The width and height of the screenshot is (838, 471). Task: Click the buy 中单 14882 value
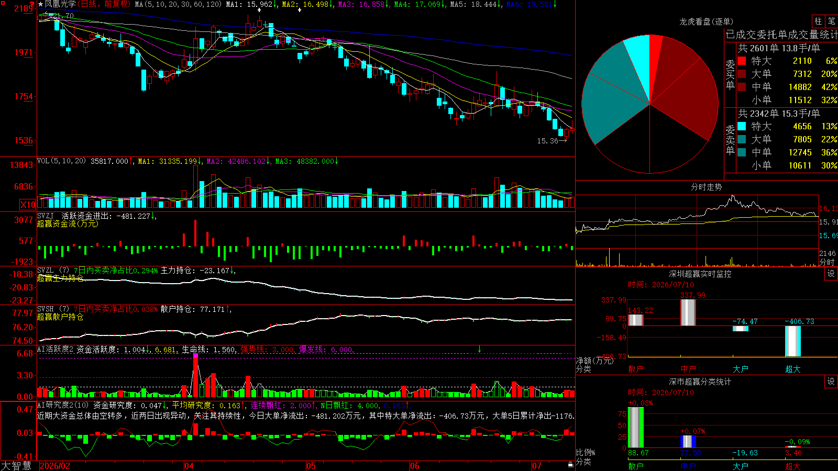800,87
